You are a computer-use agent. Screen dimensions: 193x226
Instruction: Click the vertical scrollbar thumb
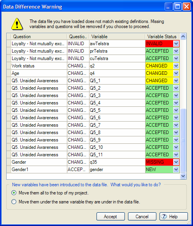point(183,140)
